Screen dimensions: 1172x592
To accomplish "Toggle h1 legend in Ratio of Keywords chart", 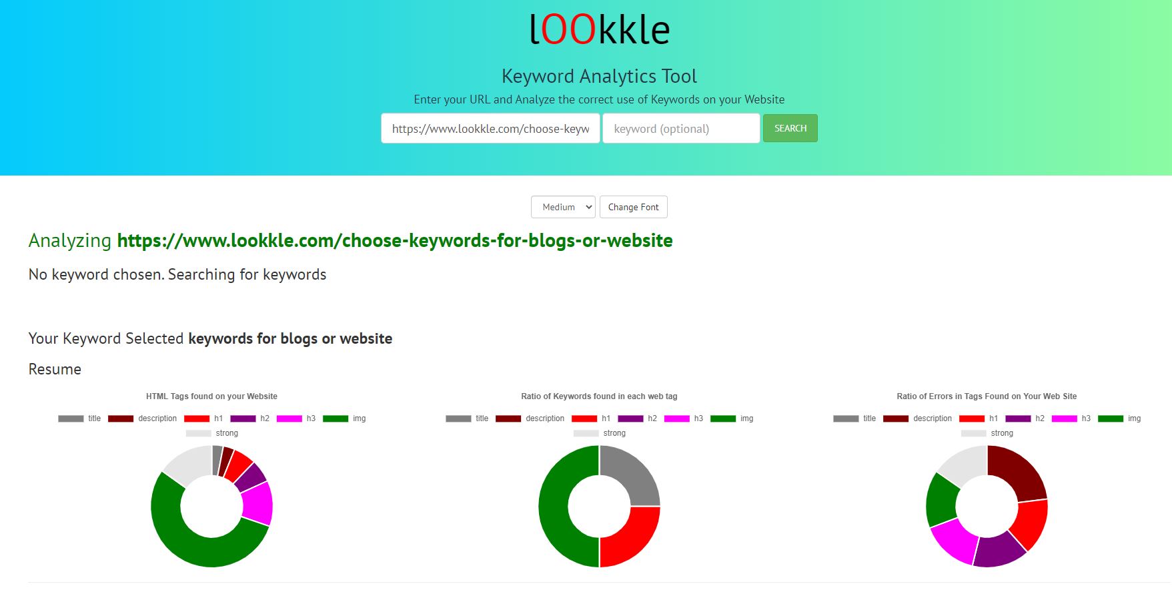I will tap(591, 418).
